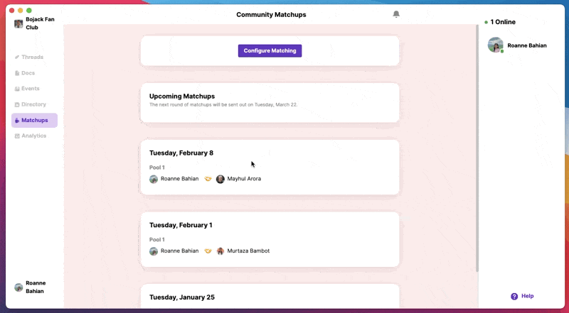Click the Matchups coffee cup icon
569x313 pixels.
(16, 120)
